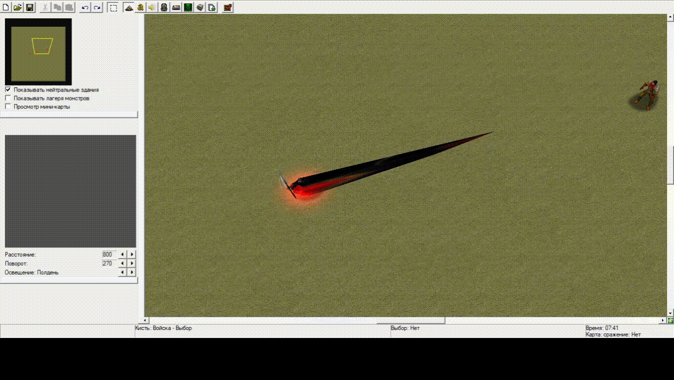Click the document with green arrow icon
Viewport: 674px width, 380px height.
(211, 7)
